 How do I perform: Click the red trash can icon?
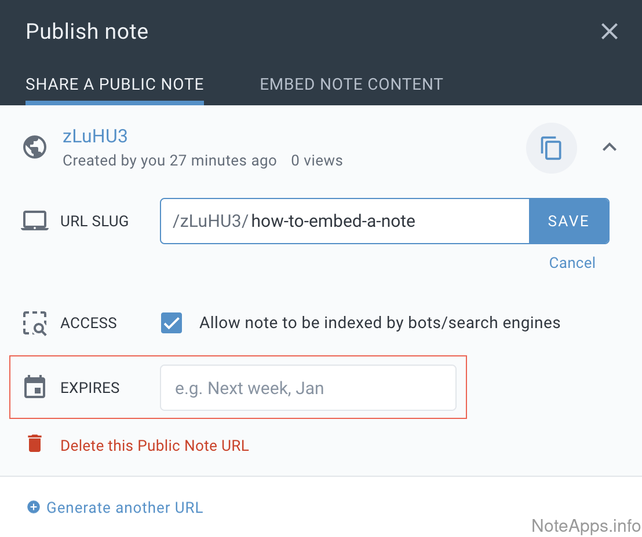click(35, 444)
